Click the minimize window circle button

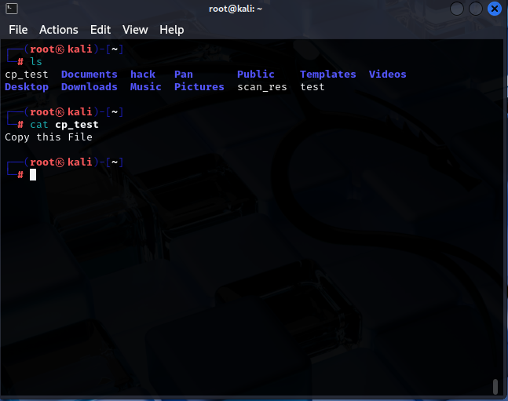[x=457, y=9]
